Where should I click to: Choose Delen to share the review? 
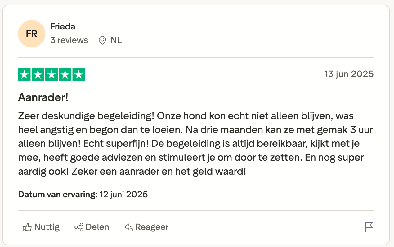pyautogui.click(x=92, y=227)
